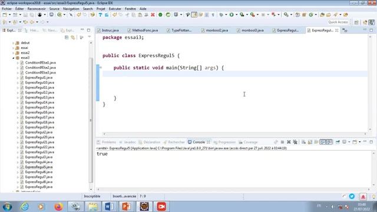377x212 pixels.
Task: Open the Fenêtre menu
Action: coord(130,9)
